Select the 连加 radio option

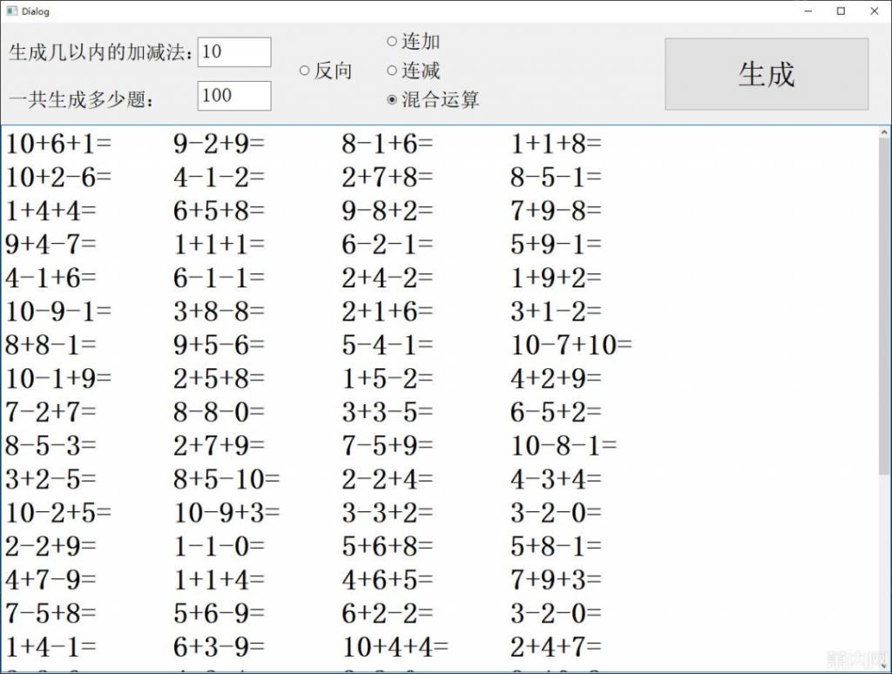[413, 41]
